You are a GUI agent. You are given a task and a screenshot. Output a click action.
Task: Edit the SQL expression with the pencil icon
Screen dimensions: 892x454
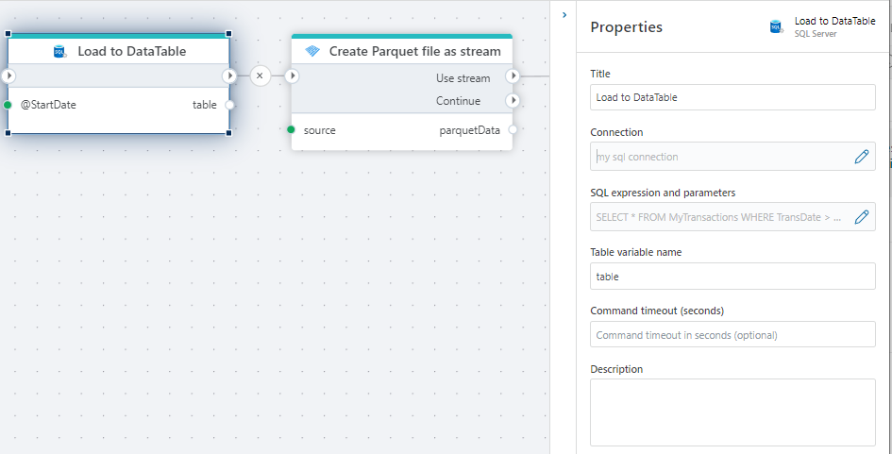(861, 217)
